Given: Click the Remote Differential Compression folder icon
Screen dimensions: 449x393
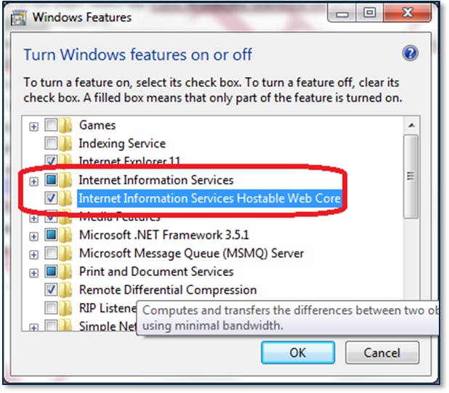Looking at the screenshot, I should point(65,290).
